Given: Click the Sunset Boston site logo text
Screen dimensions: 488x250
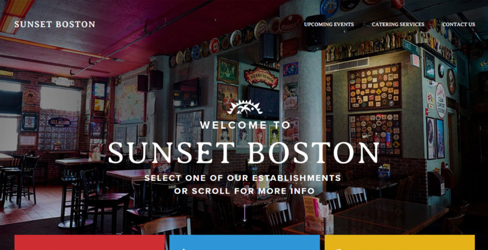Looking at the screenshot, I should pyautogui.click(x=55, y=24).
